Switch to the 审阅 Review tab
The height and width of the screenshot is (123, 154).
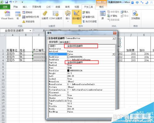click(67, 7)
